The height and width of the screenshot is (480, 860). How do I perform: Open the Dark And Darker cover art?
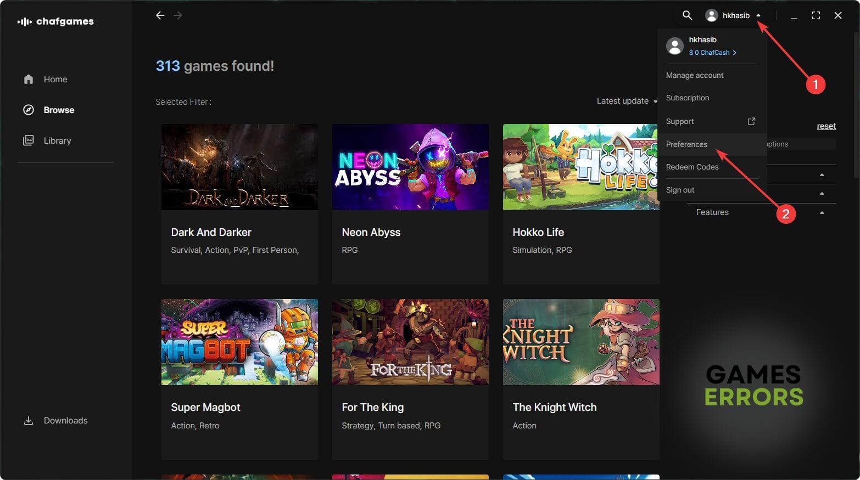coord(239,167)
